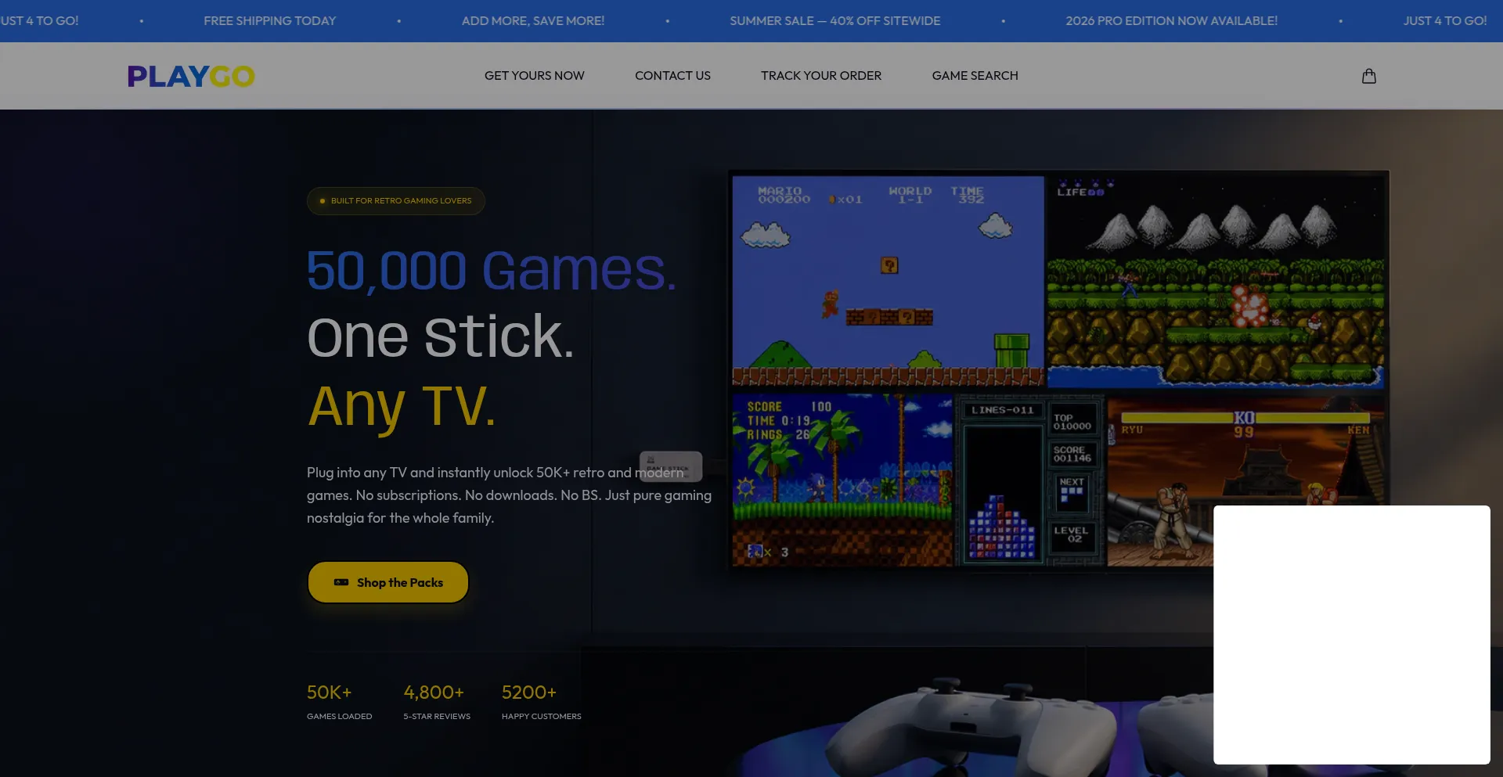Click the FREE SHIPPING TODAY banner text

[269, 21]
